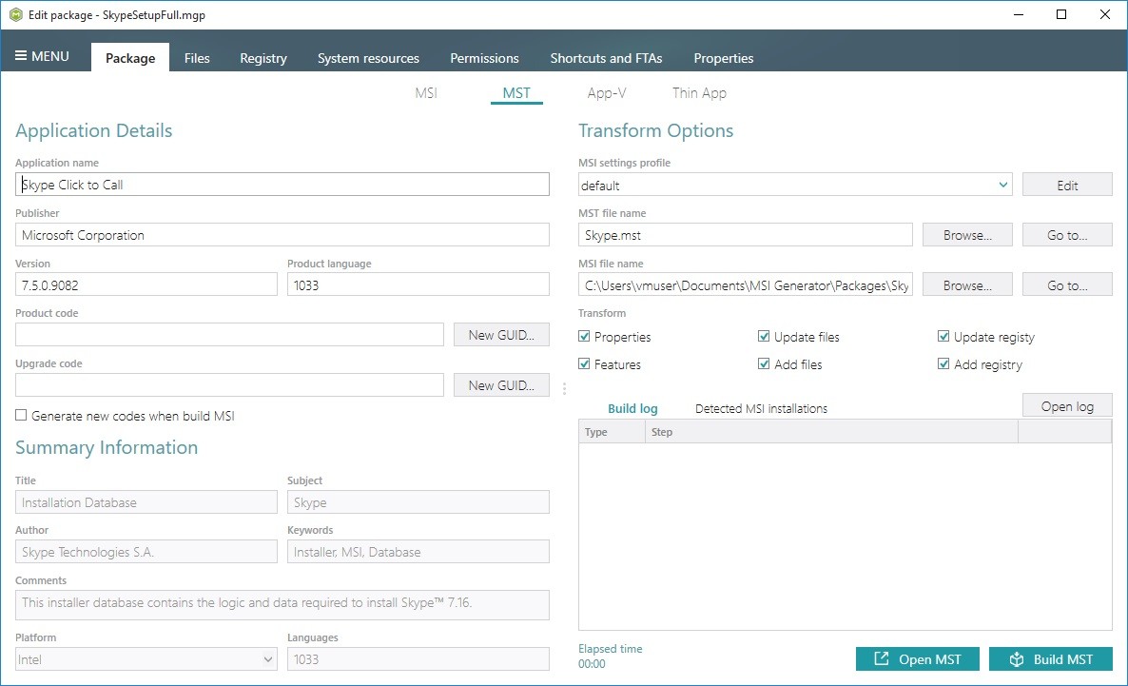1128x686 pixels.
Task: Click the Application name field
Action: coord(282,185)
